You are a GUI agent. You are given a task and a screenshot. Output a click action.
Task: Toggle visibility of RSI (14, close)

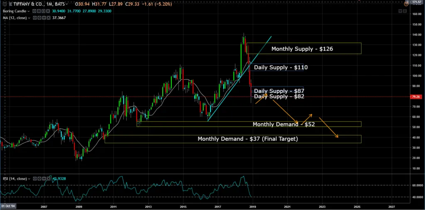[x=35, y=178]
